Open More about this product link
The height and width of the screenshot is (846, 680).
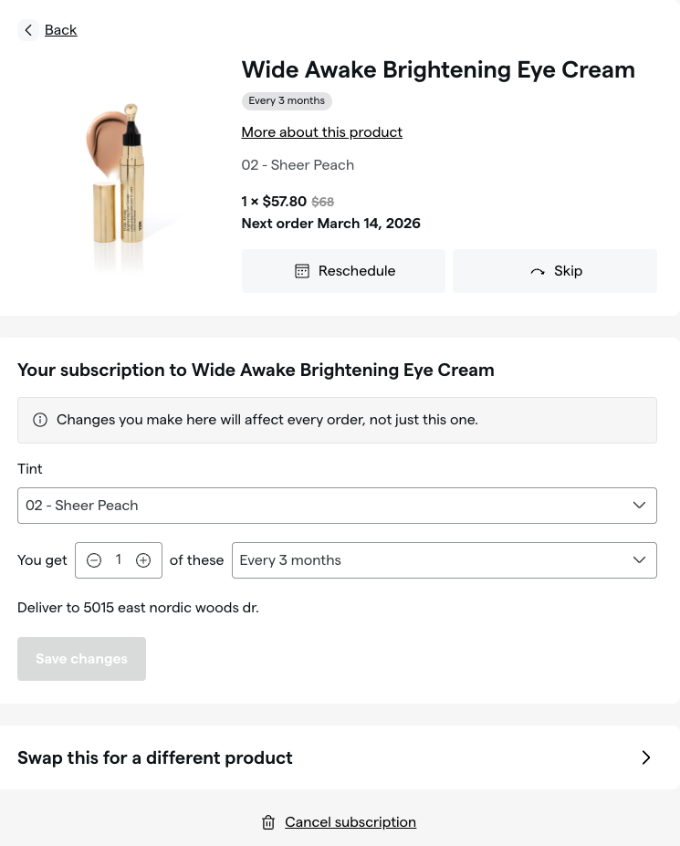(x=321, y=132)
